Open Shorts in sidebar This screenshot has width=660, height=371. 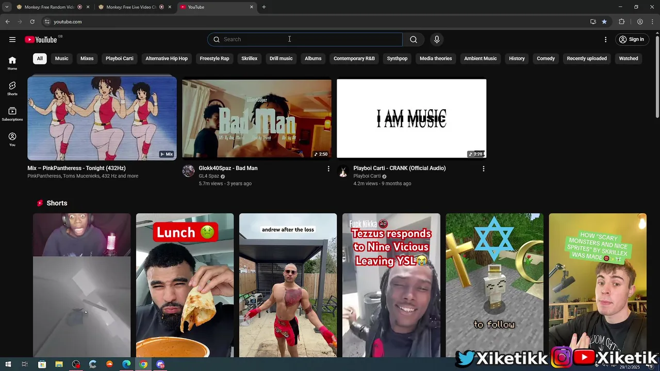coord(12,88)
